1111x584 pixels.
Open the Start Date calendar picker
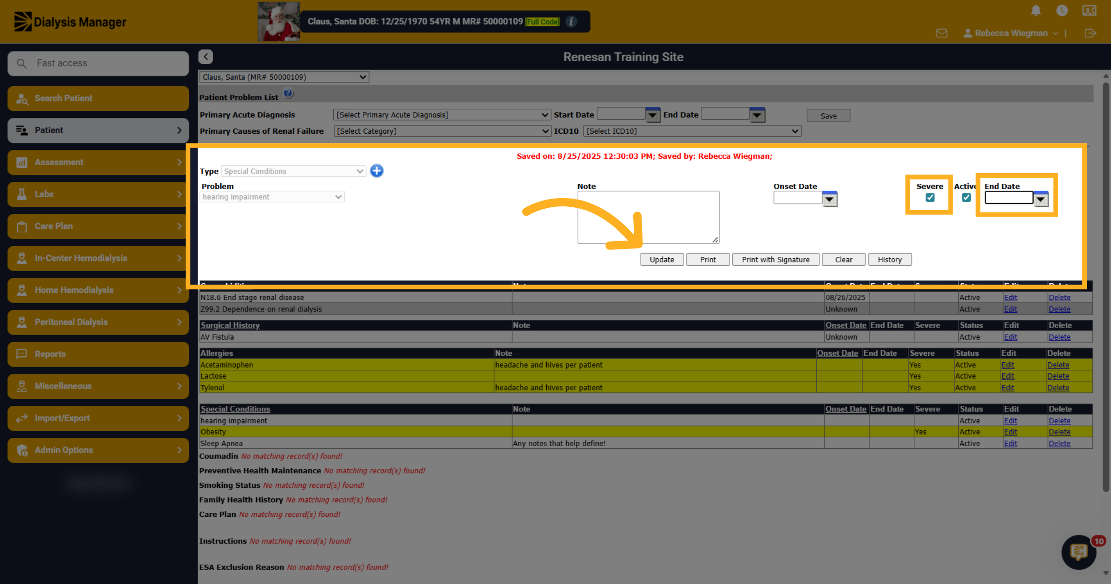[x=653, y=115]
